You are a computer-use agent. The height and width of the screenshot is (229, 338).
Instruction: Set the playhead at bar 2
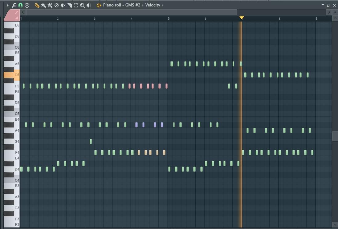pyautogui.click(x=58, y=18)
